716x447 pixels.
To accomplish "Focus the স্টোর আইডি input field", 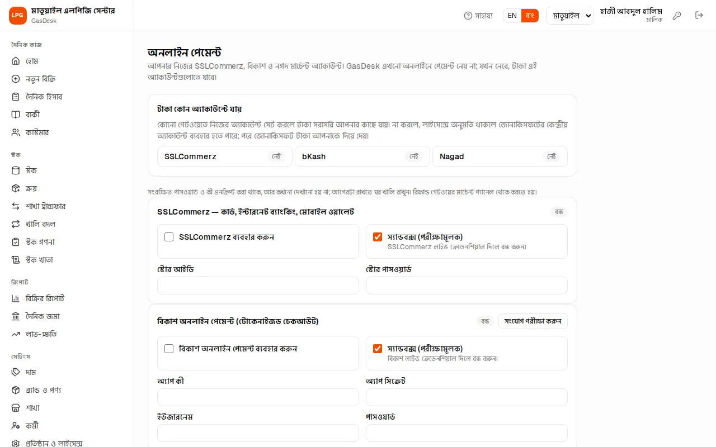I will coord(258,286).
